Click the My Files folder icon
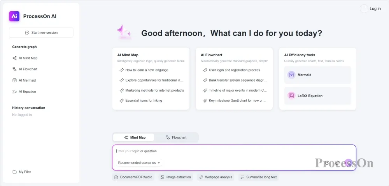Screen dimensions: 389x186 click(x=14, y=172)
